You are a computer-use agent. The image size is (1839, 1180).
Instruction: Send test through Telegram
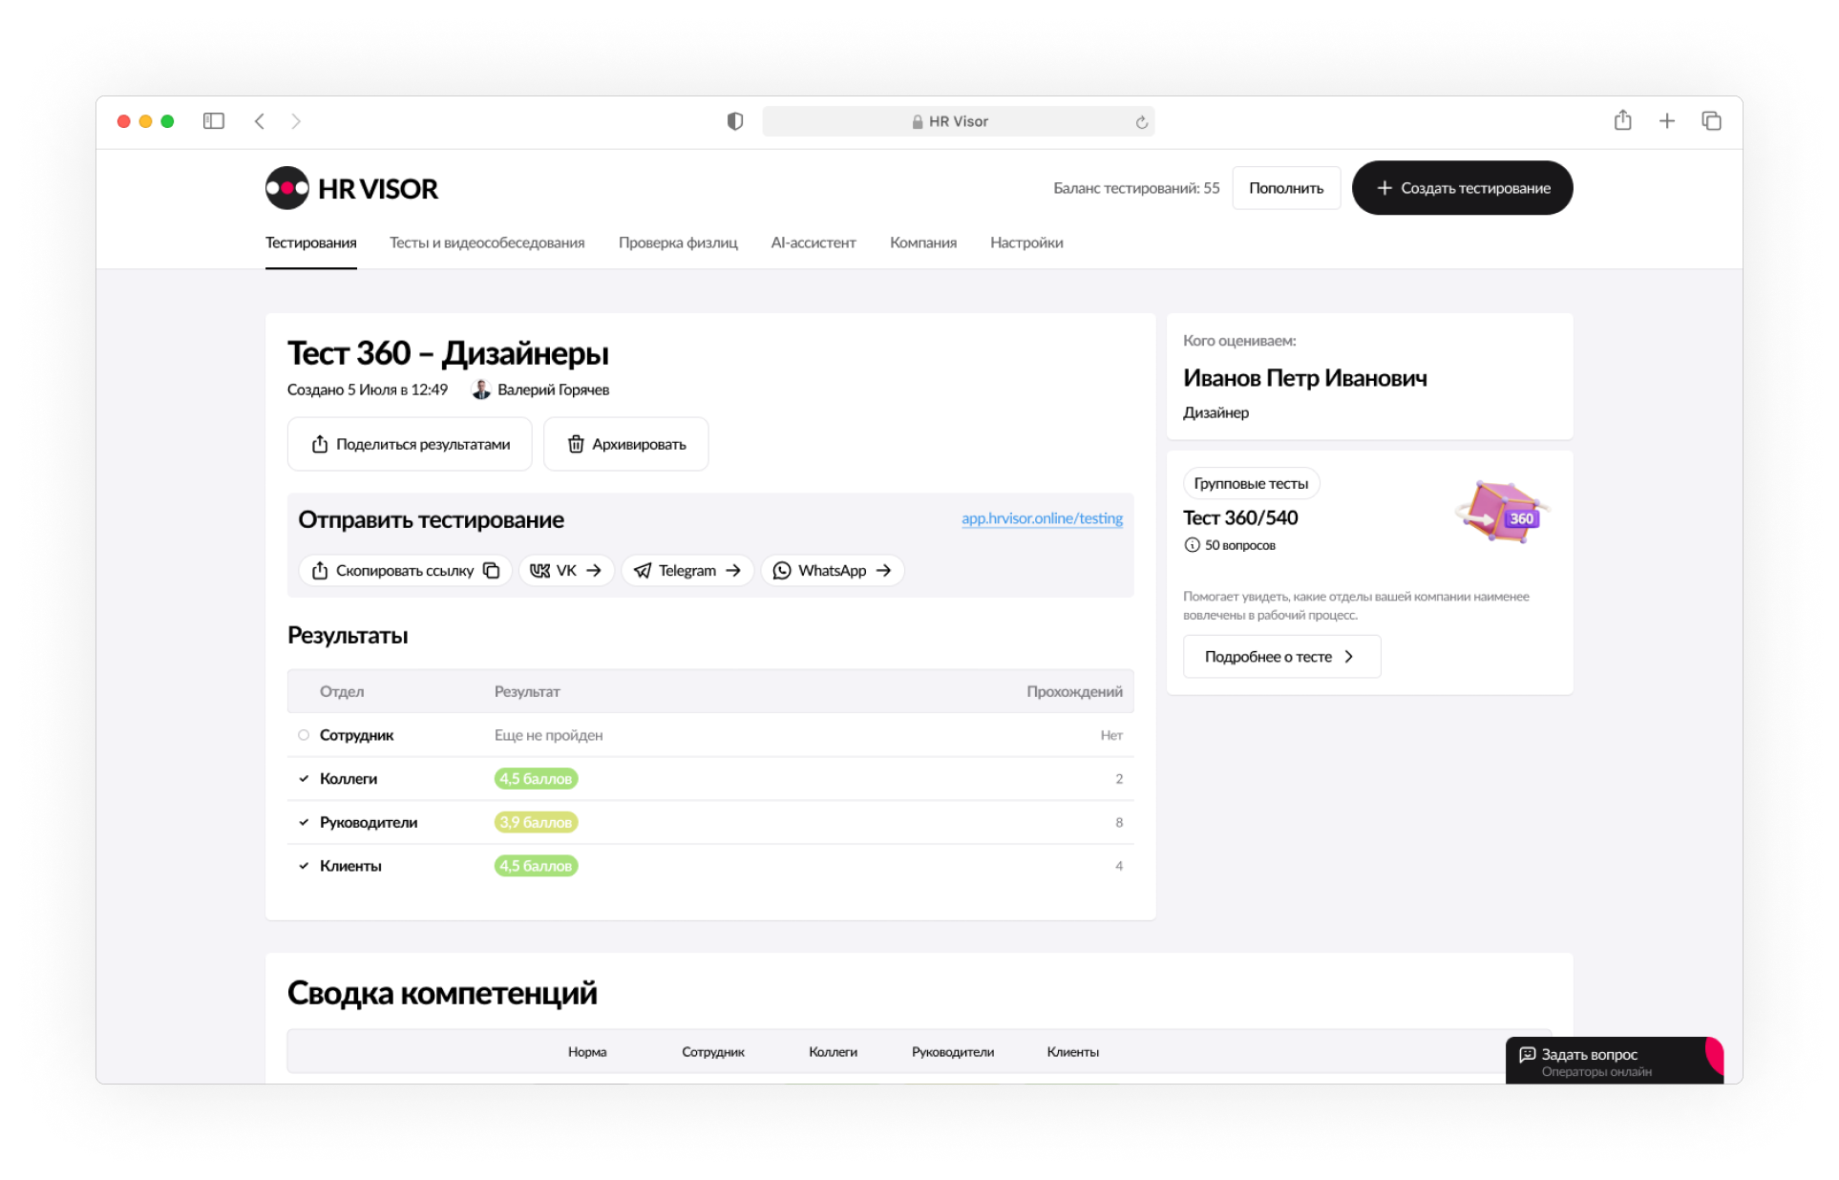point(687,570)
